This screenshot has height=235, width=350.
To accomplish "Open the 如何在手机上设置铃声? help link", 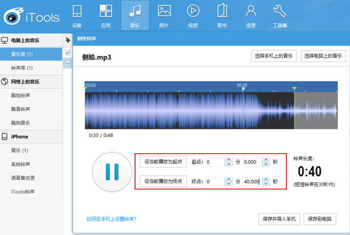I will coord(111,219).
